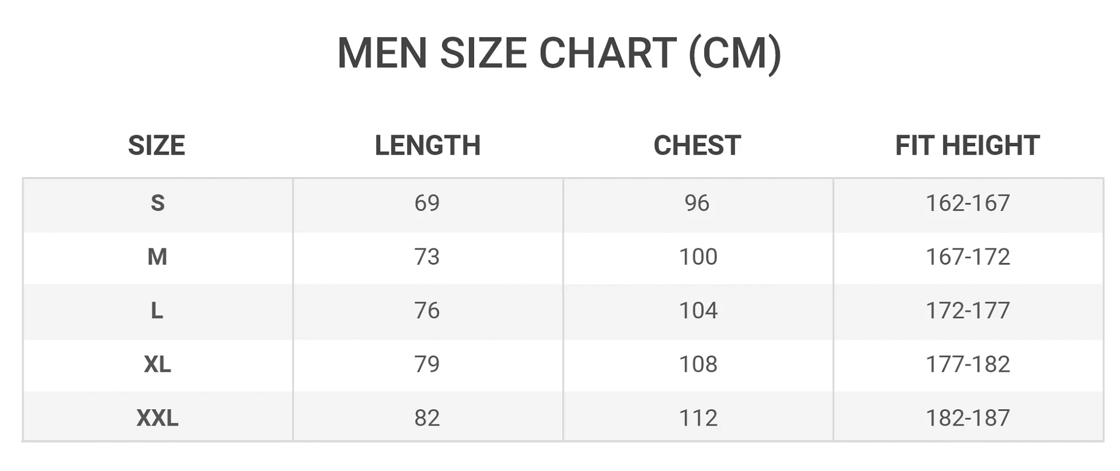The image size is (1120, 471).
Task: Select chest value 108 cell
Action: click(698, 364)
